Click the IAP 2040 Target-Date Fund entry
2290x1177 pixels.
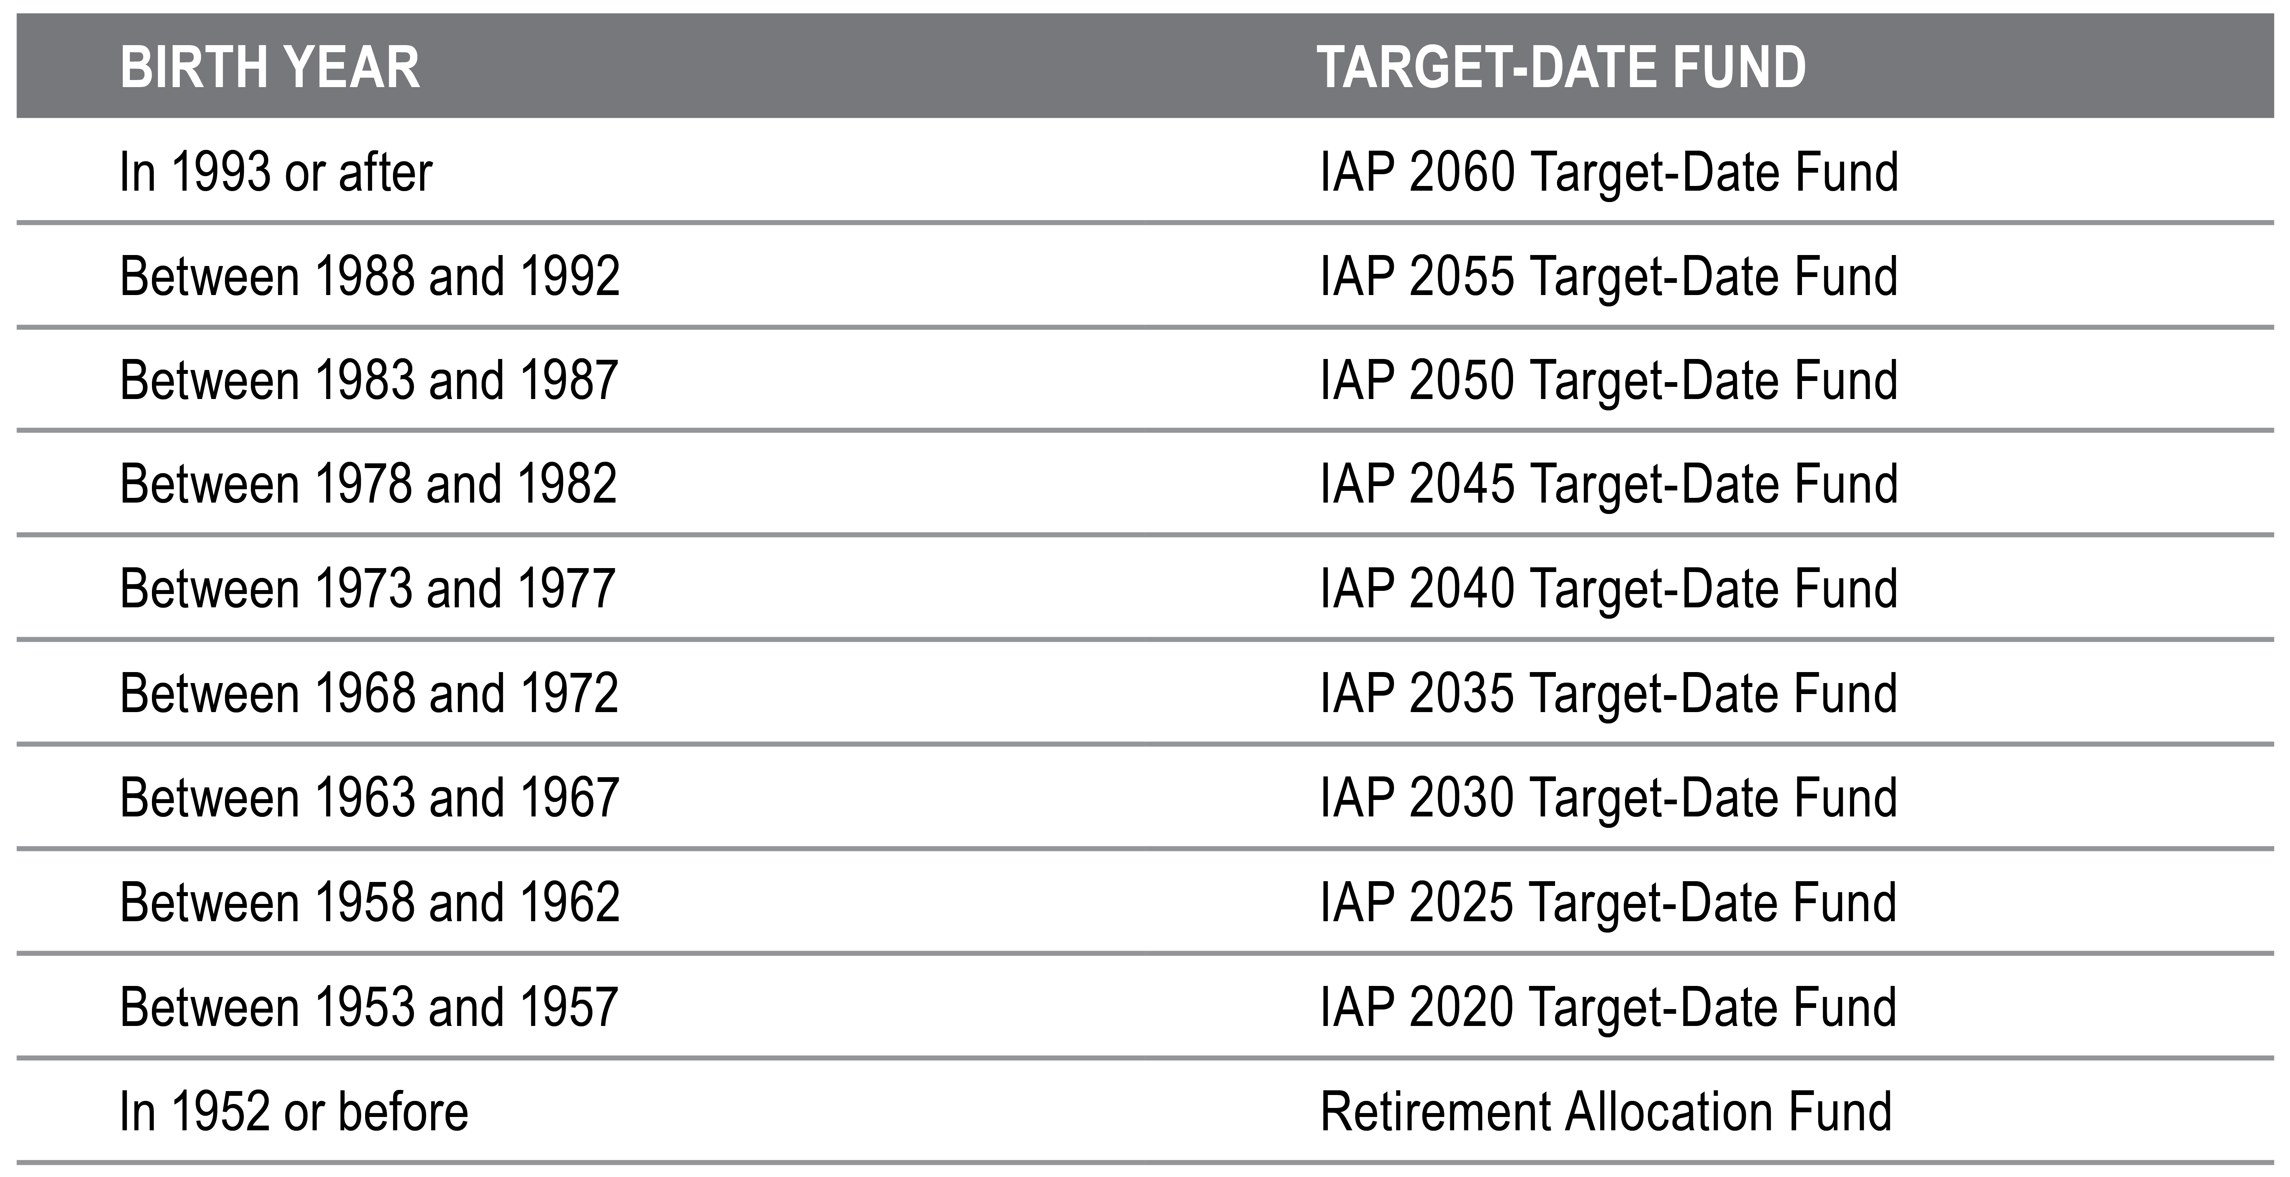1609,588
